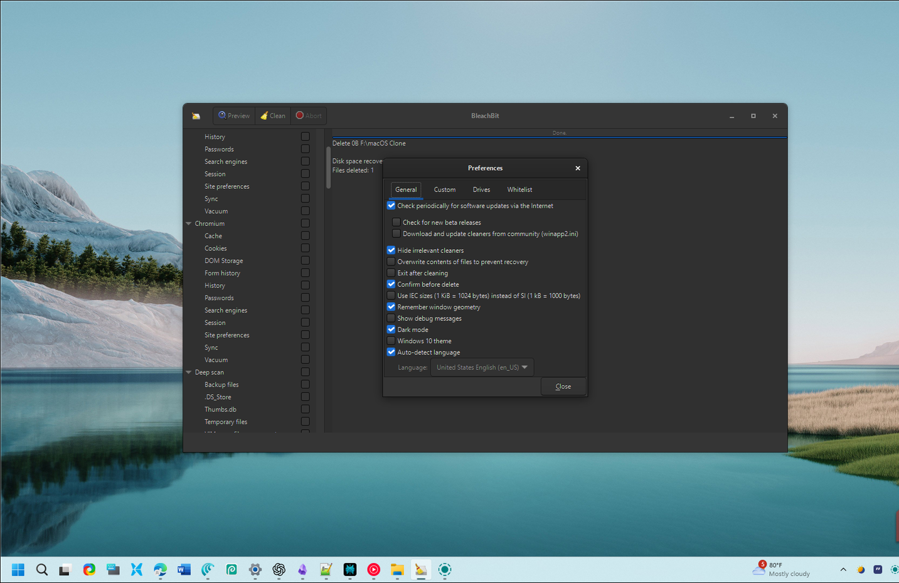Collapse the Deep scan tree group

pos(188,372)
